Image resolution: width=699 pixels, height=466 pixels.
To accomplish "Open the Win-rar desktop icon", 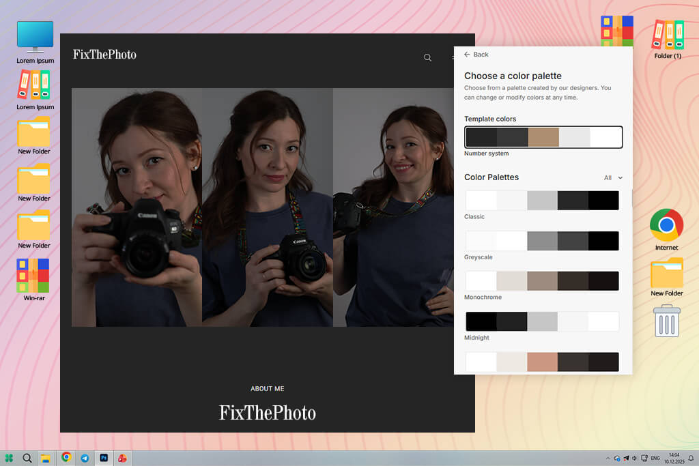I will click(x=33, y=276).
